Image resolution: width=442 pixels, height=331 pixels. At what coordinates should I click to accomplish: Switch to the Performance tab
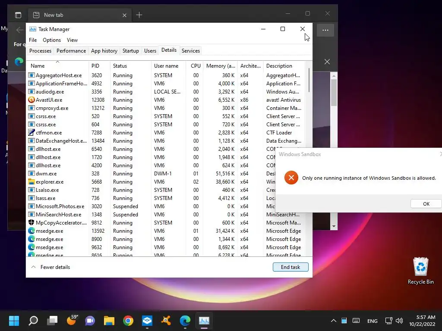[x=71, y=51]
